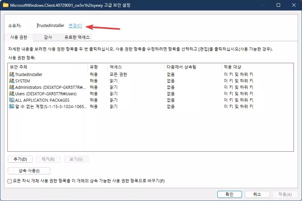Click the folder icon in title bar
This screenshot has width=302, height=201.
pos(6,5)
